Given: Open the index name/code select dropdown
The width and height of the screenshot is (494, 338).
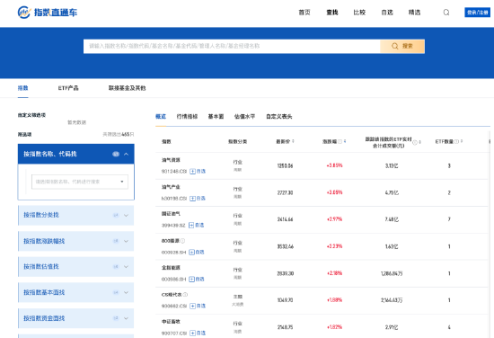Looking at the screenshot, I should pos(80,182).
